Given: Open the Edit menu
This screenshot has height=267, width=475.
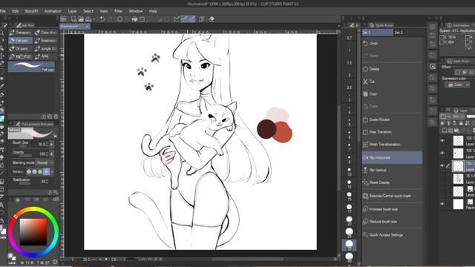Looking at the screenshot, I should tap(16, 11).
